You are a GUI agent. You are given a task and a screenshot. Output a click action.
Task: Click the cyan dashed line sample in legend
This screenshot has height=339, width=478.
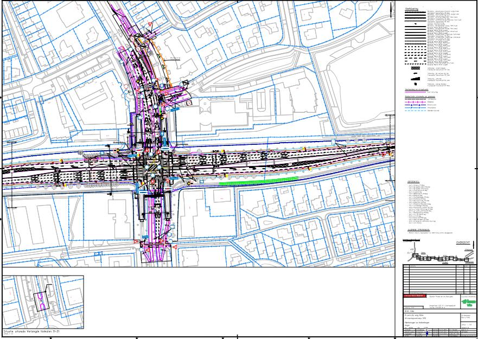click(x=416, y=111)
